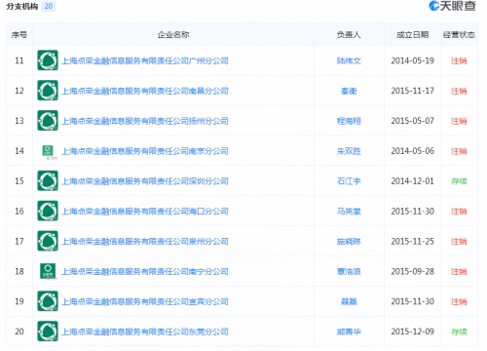
Task: Open the 南宁分公司 company link
Action: point(145,271)
